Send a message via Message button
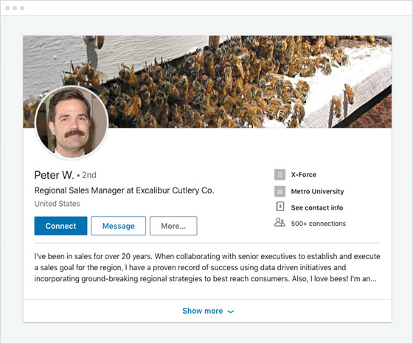Screen dimensions: 413x344 tap(118, 226)
